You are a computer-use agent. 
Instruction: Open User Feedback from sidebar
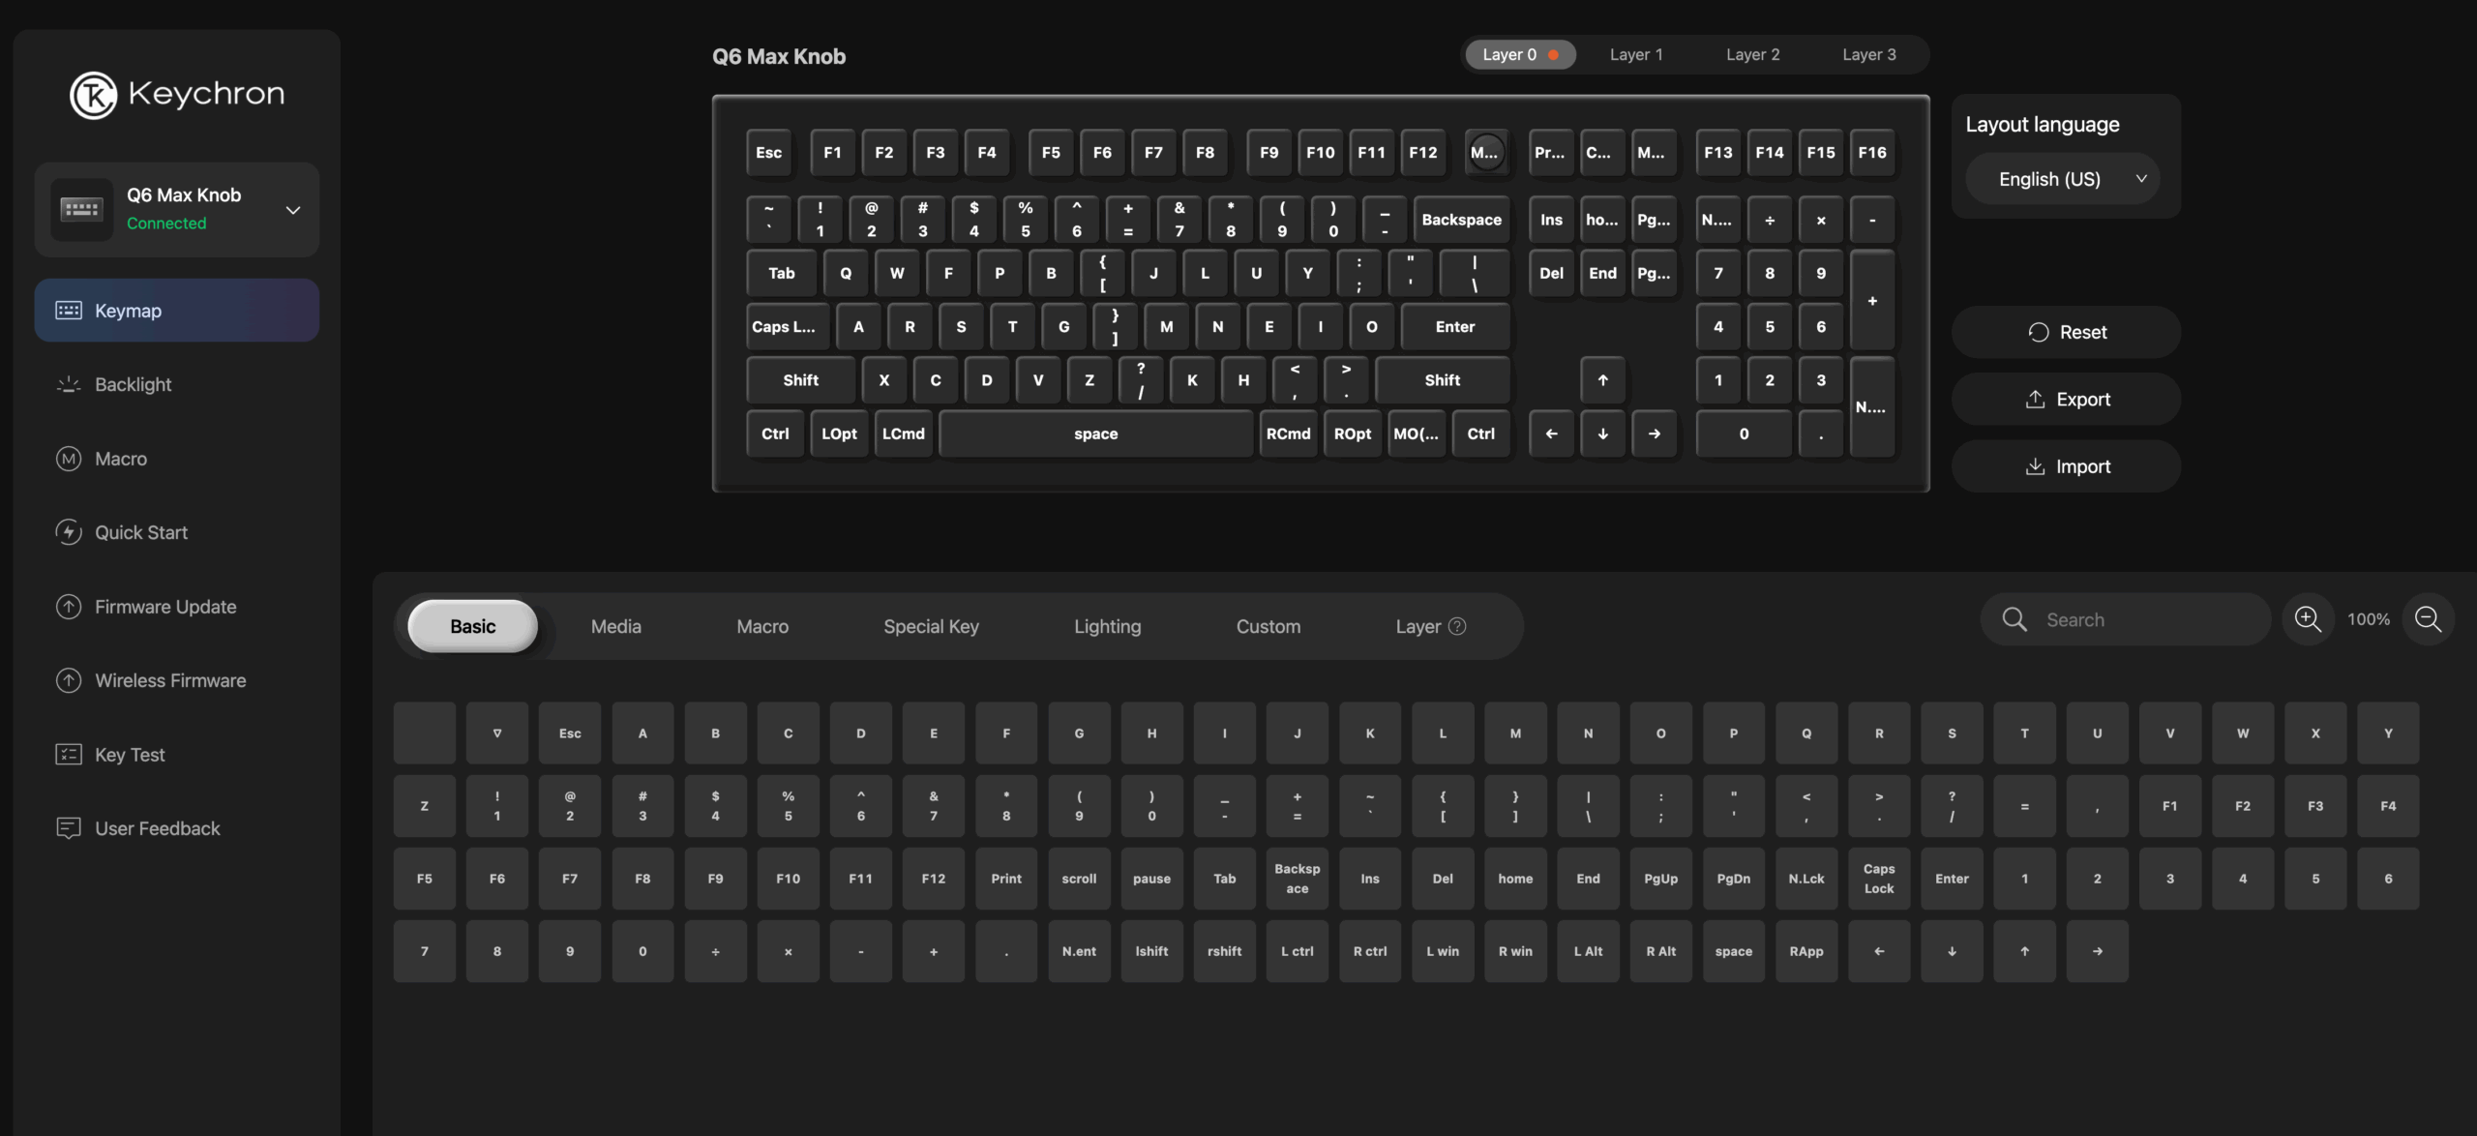pos(157,828)
